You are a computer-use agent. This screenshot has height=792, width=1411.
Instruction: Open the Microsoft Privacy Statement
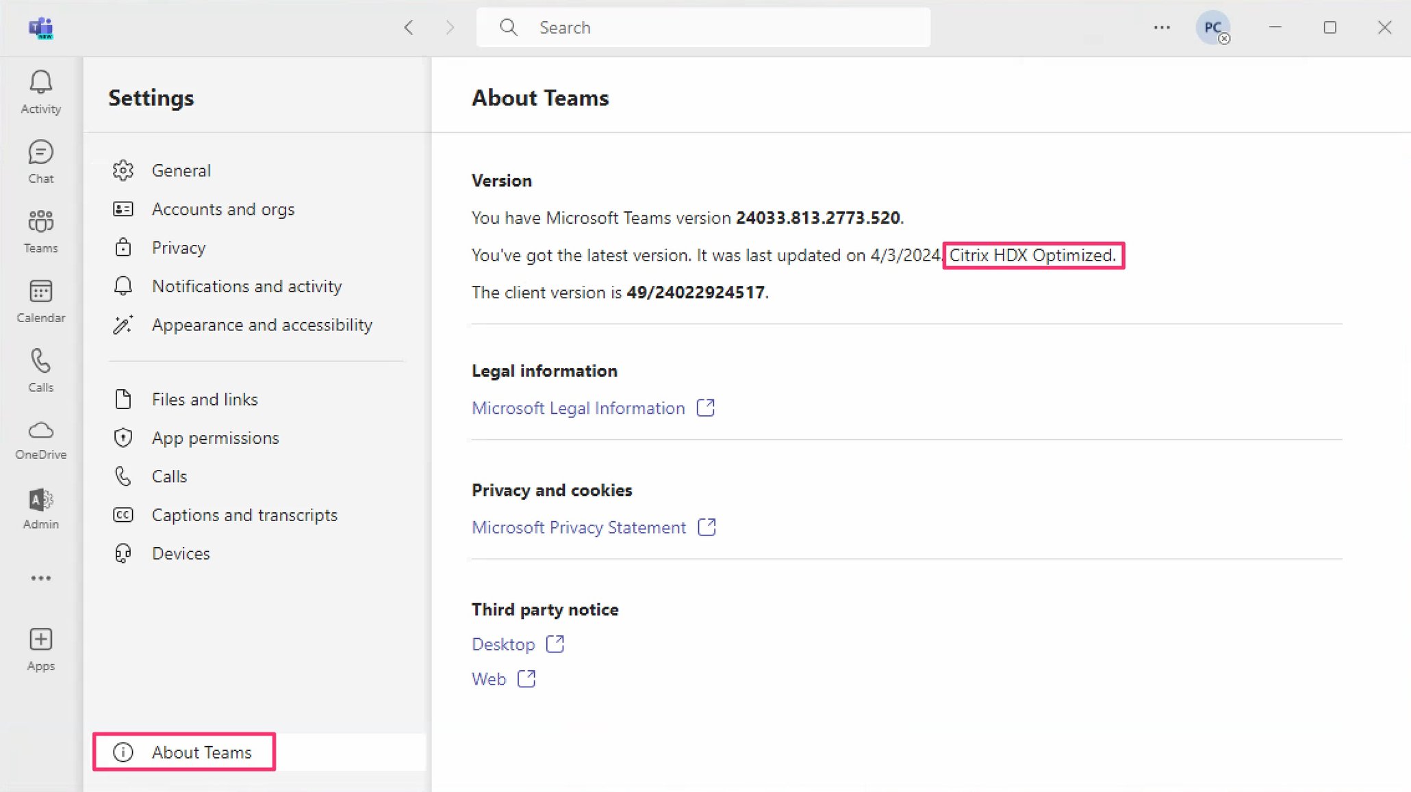click(578, 527)
